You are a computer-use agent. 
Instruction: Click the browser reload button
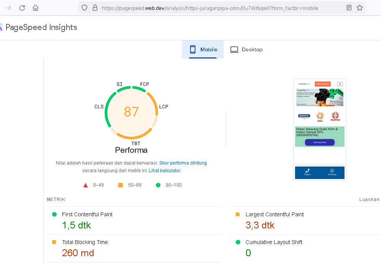click(x=22, y=8)
